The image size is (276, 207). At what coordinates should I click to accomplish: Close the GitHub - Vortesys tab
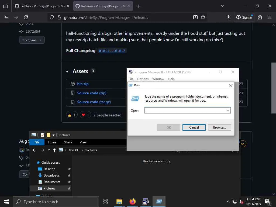68,6
